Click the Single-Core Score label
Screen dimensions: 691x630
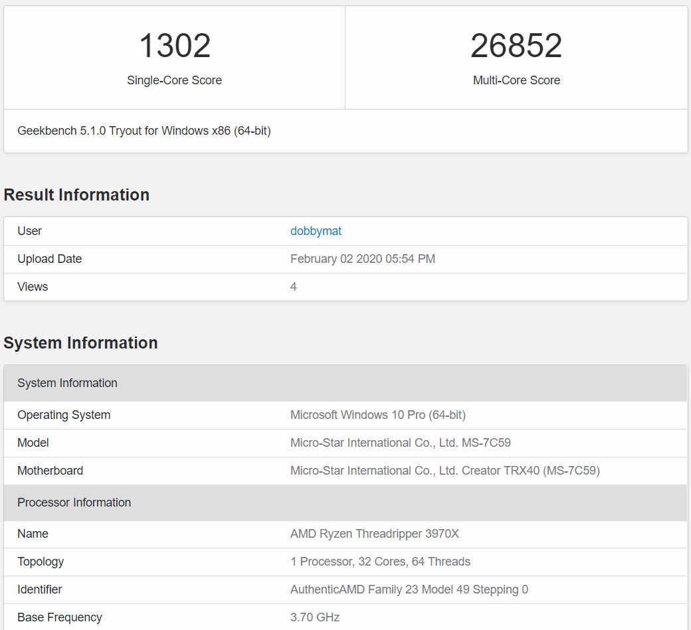point(174,80)
